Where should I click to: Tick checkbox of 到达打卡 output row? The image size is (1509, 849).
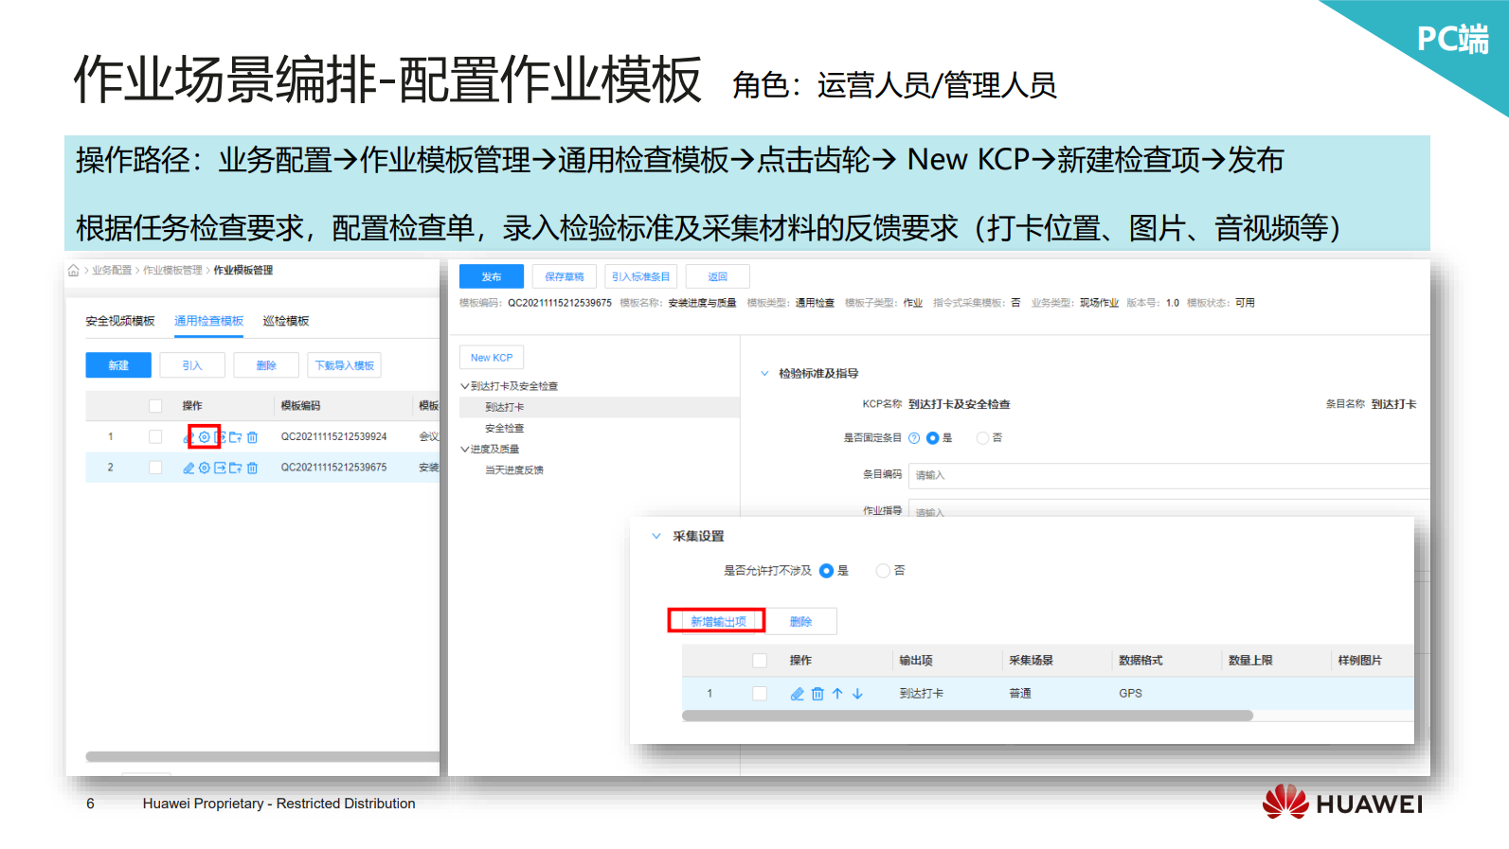tap(760, 694)
